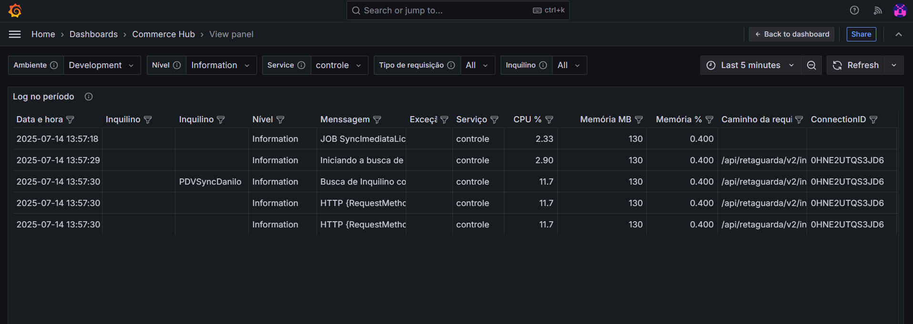Go to Dashboards breadcrumb
Image resolution: width=913 pixels, height=324 pixels.
[x=93, y=34]
